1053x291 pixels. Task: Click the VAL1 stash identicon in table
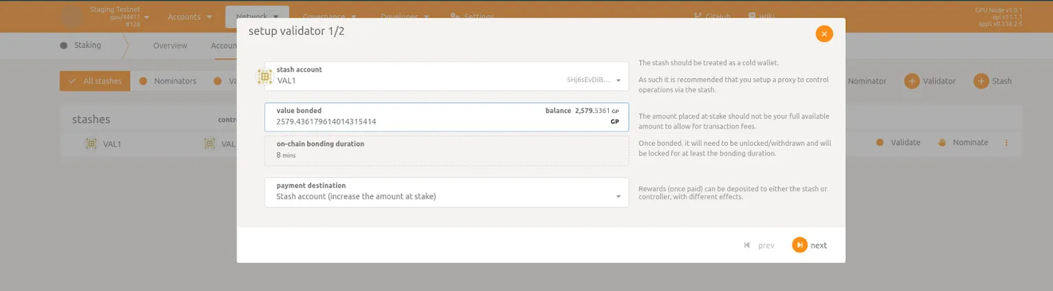coord(90,144)
